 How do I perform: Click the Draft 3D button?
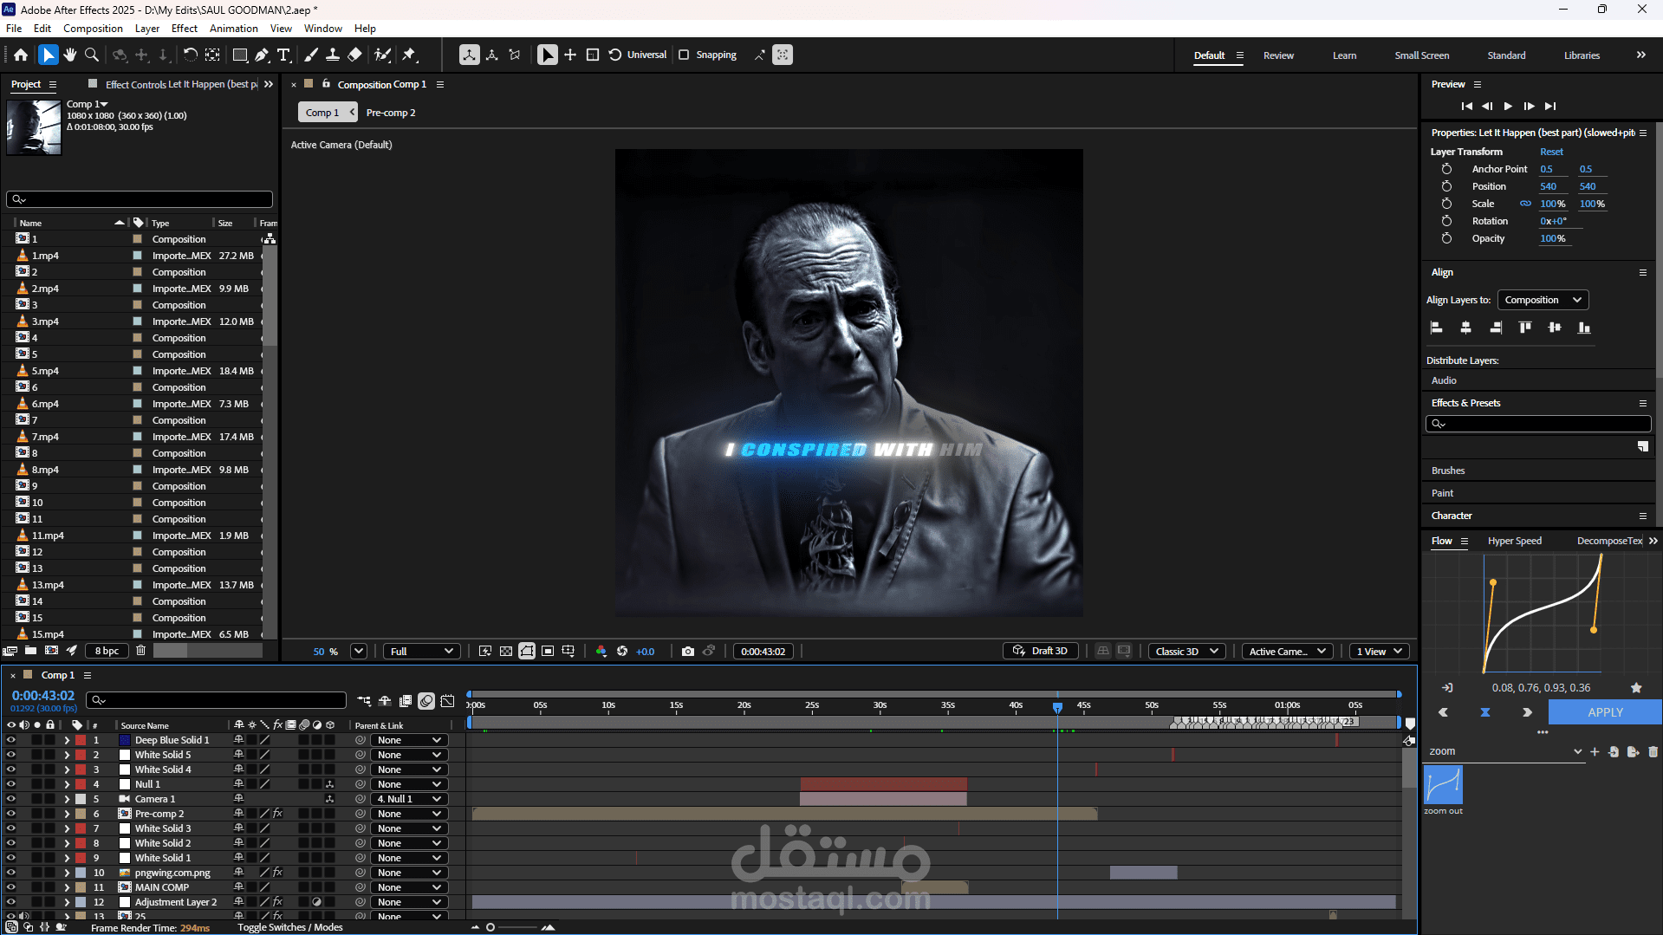tap(1041, 652)
